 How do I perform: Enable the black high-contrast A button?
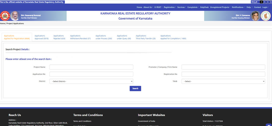tap(261, 2)
